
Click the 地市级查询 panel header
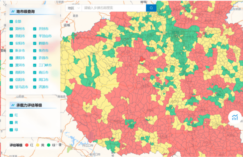(26, 12)
